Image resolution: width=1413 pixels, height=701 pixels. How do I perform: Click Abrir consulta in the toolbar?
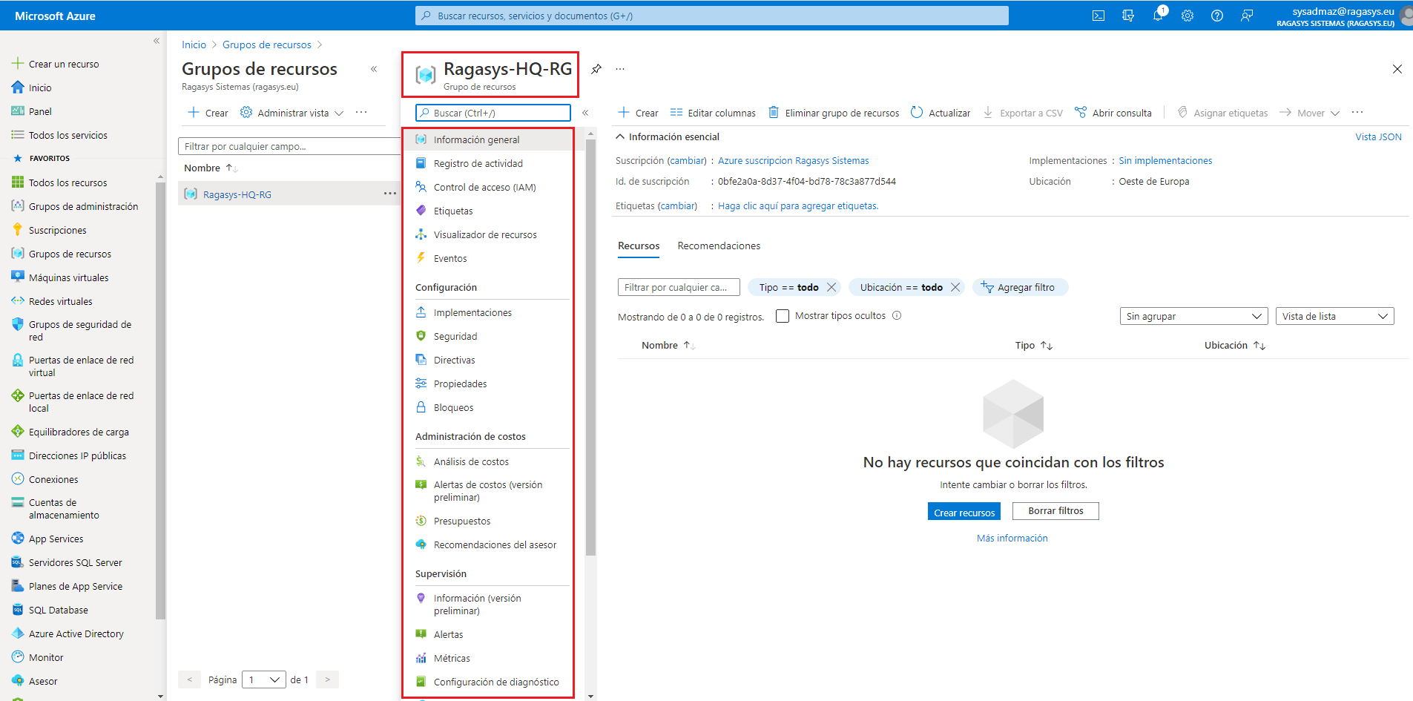(1113, 113)
